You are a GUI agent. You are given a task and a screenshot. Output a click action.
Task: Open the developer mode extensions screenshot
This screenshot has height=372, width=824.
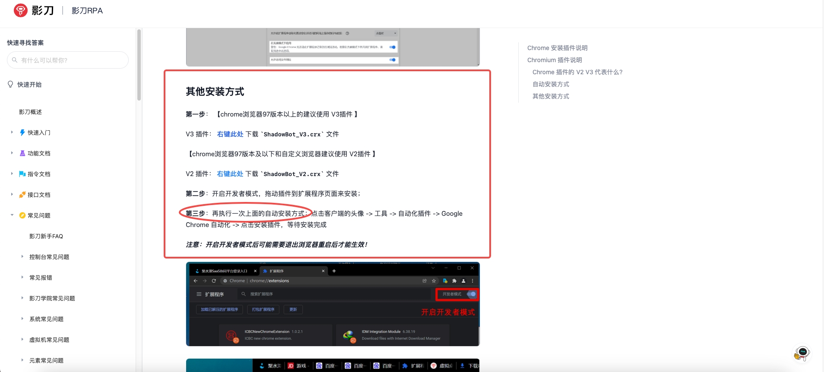pos(333,304)
